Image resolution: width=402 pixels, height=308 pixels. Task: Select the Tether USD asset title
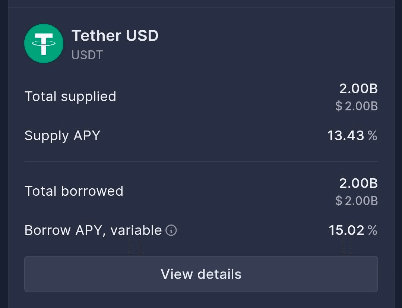115,36
